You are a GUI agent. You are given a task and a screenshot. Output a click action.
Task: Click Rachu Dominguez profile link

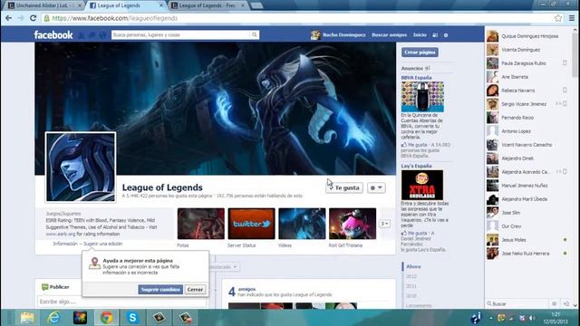[344, 34]
